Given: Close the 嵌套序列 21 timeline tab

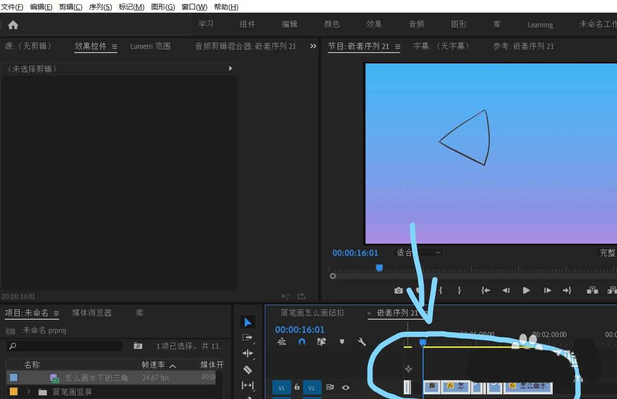Looking at the screenshot, I should pyautogui.click(x=369, y=313).
